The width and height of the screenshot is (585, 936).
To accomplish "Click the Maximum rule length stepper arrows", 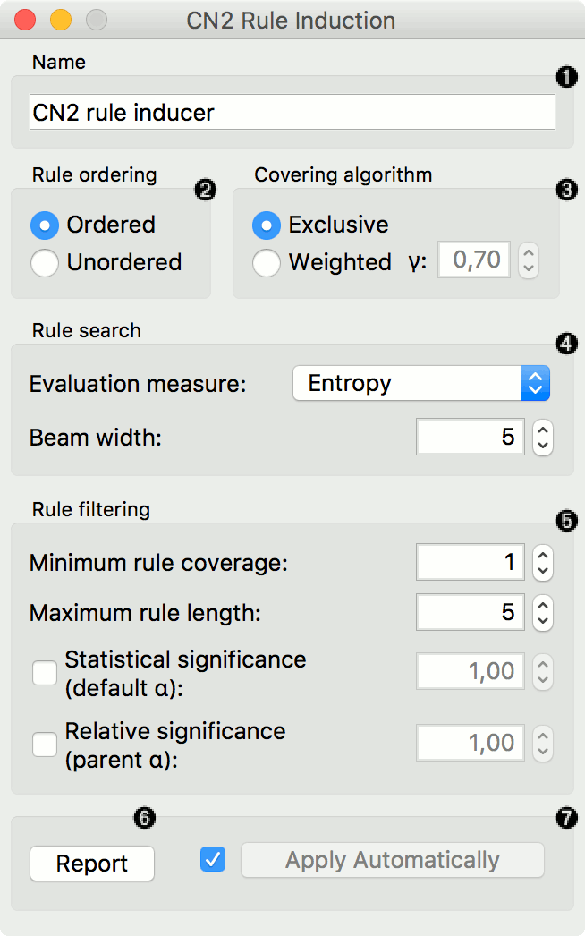I will (x=543, y=612).
